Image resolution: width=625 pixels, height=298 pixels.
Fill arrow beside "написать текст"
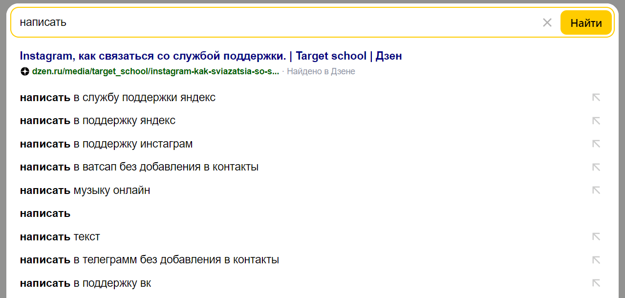click(596, 236)
